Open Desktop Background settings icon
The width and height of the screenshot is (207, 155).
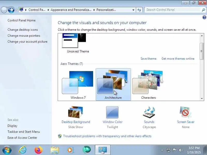point(76,112)
